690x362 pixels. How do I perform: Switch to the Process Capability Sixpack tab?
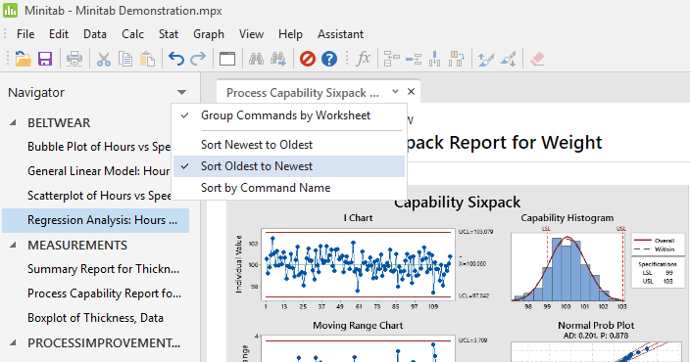(302, 93)
